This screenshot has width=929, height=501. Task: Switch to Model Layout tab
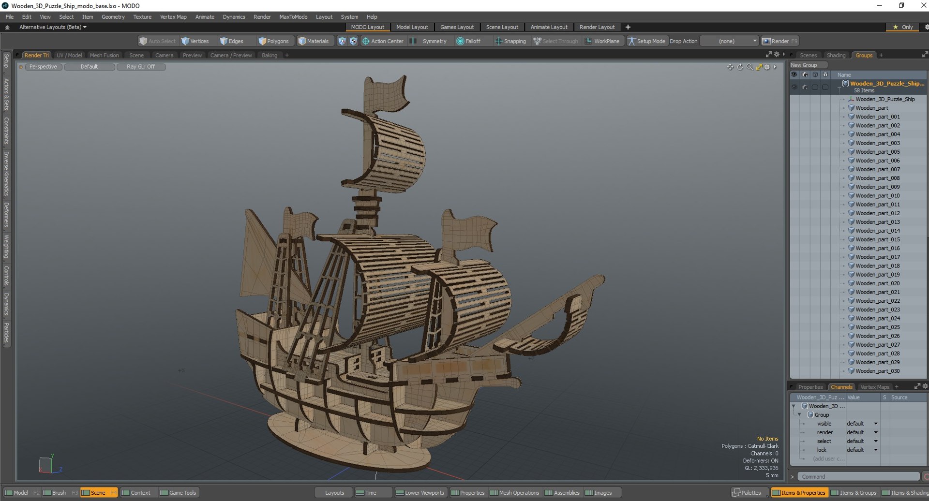pyautogui.click(x=412, y=27)
